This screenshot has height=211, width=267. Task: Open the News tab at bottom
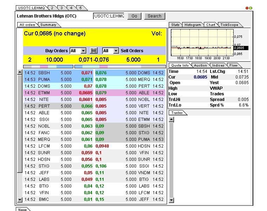pos(22,209)
